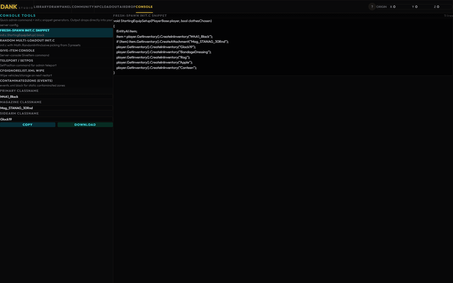This screenshot has height=283, width=453.
Task: Click the CONSOLE TOOLS heading
Action: (x=18, y=15)
